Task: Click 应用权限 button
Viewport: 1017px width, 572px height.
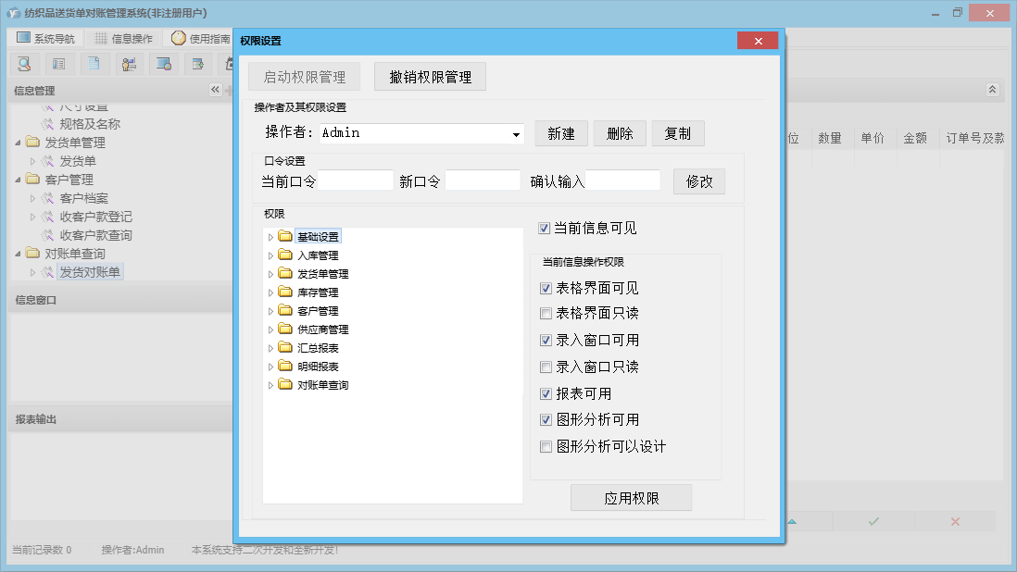Action: click(631, 498)
